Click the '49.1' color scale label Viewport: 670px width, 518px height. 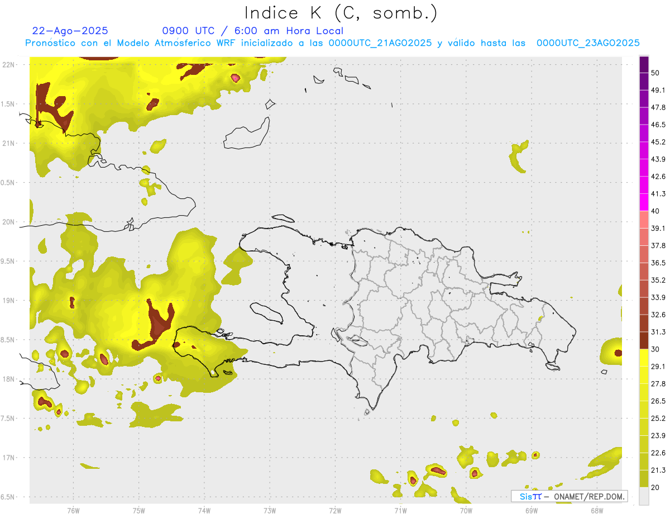pos(658,90)
